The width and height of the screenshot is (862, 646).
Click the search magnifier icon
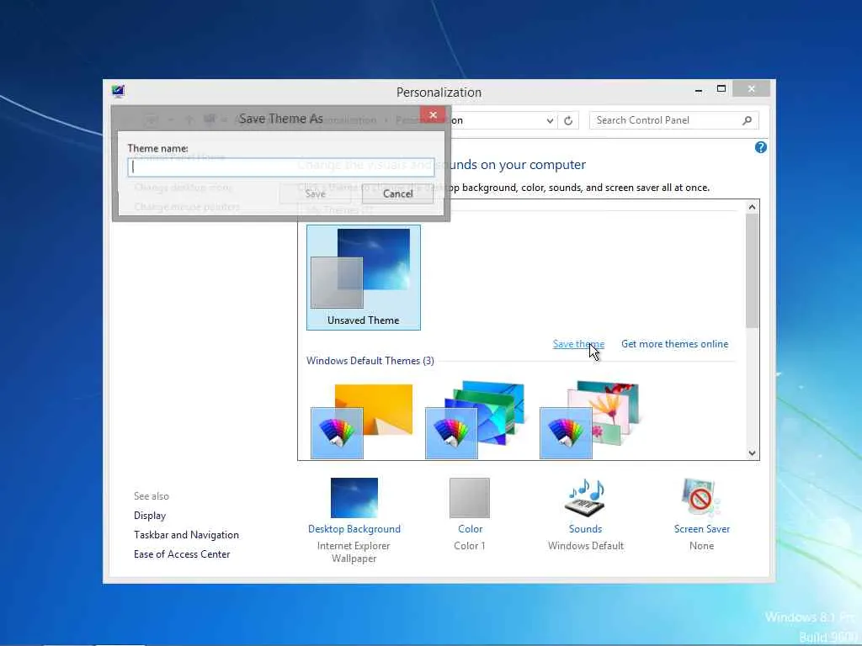pyautogui.click(x=748, y=120)
